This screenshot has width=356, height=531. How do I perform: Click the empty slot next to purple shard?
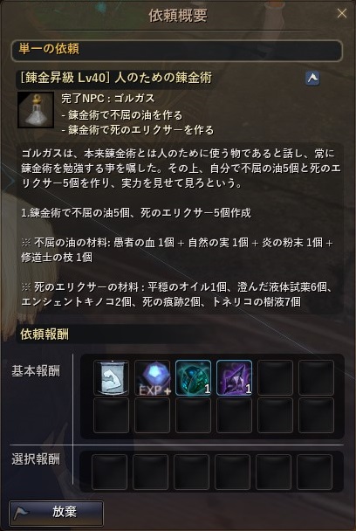point(275,378)
